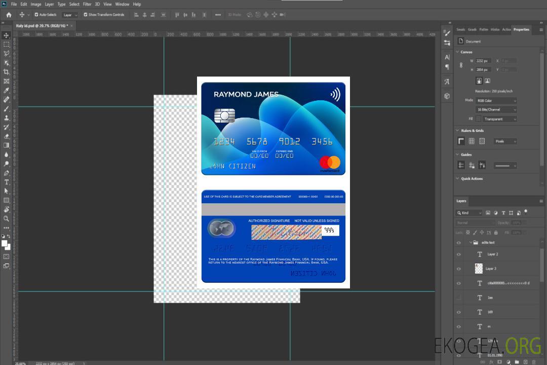547x365 pixels.
Task: Toggle grid visibility in Rulers & Grids
Action: pyautogui.click(x=472, y=141)
